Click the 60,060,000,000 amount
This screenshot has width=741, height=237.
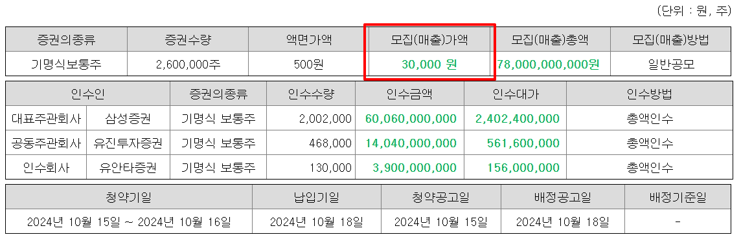411,119
